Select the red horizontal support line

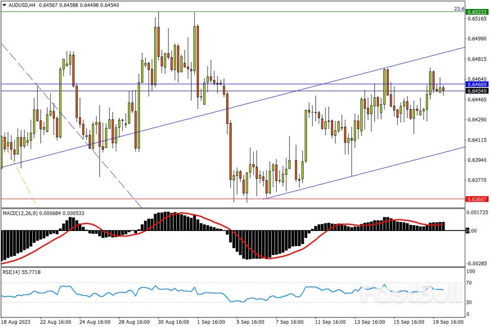(151, 199)
